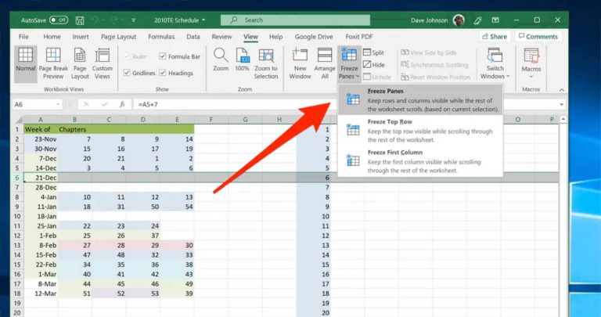
Task: Open the Name Box dropdown arrow
Action: click(58, 104)
